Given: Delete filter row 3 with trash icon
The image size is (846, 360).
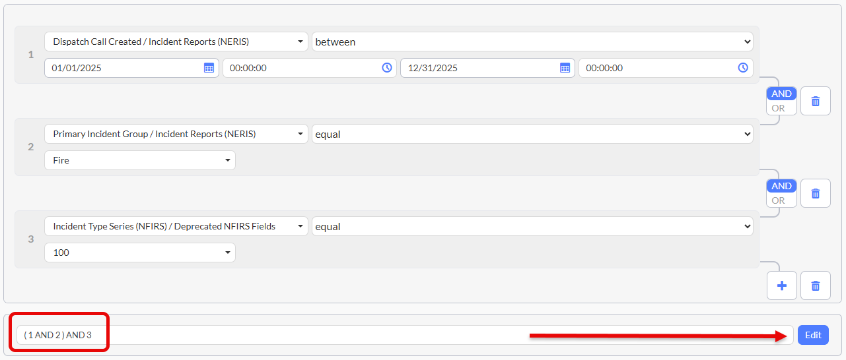Looking at the screenshot, I should [816, 285].
